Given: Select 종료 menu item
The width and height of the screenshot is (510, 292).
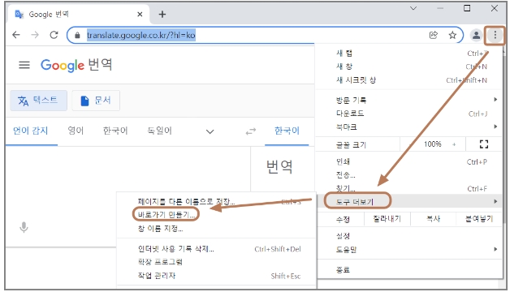Looking at the screenshot, I should tap(410, 269).
